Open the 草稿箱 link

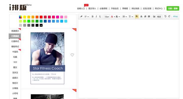[x=125, y=9]
